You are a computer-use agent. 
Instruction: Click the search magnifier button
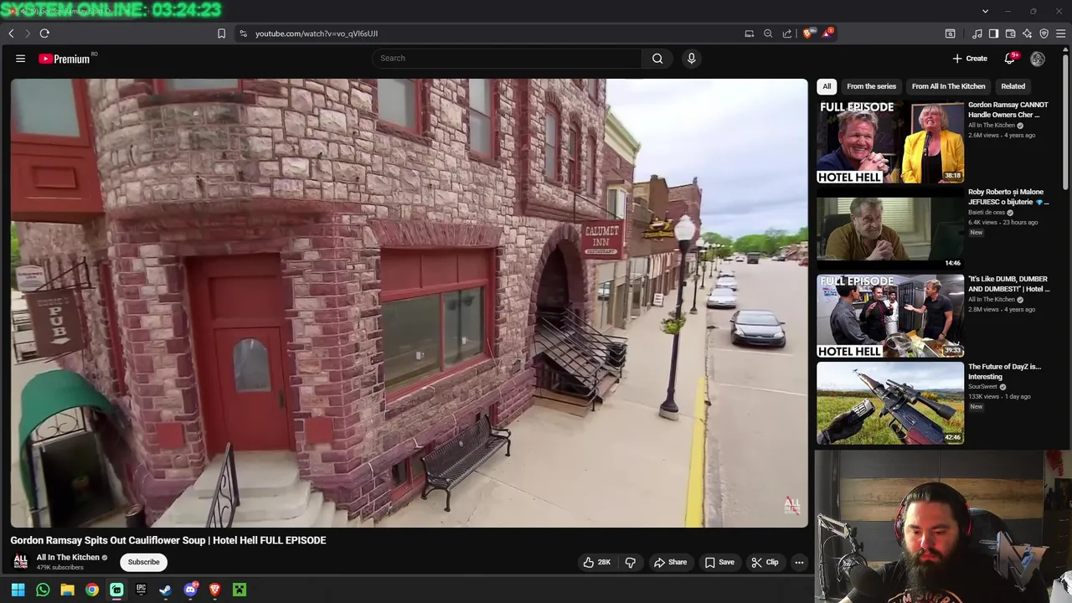[657, 59]
